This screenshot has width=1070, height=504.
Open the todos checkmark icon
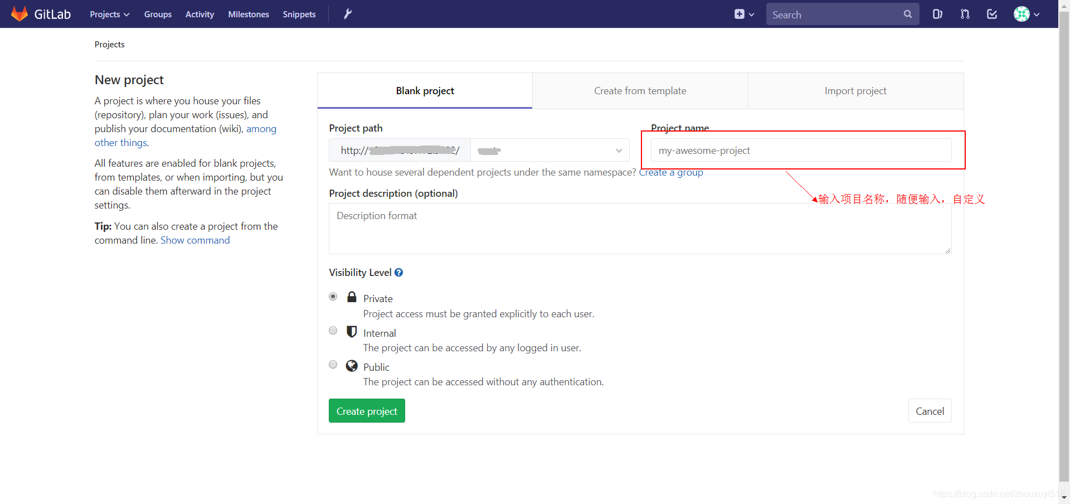tap(992, 14)
